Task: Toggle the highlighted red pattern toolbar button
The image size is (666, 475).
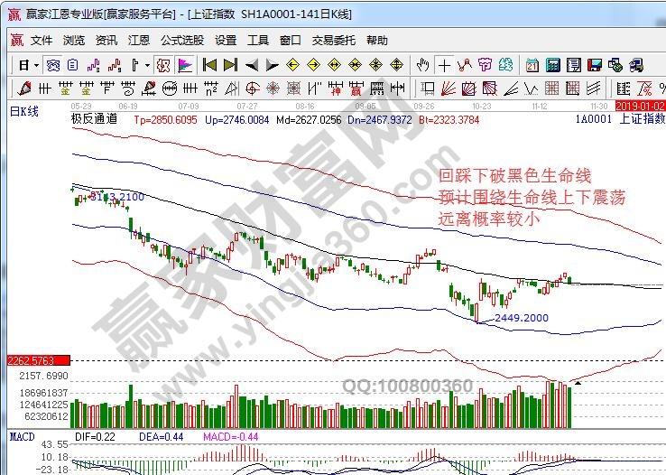Action: tap(162, 65)
